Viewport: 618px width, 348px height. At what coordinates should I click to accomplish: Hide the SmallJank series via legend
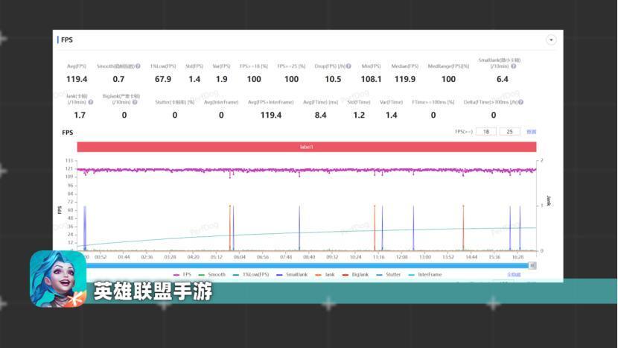coord(292,275)
